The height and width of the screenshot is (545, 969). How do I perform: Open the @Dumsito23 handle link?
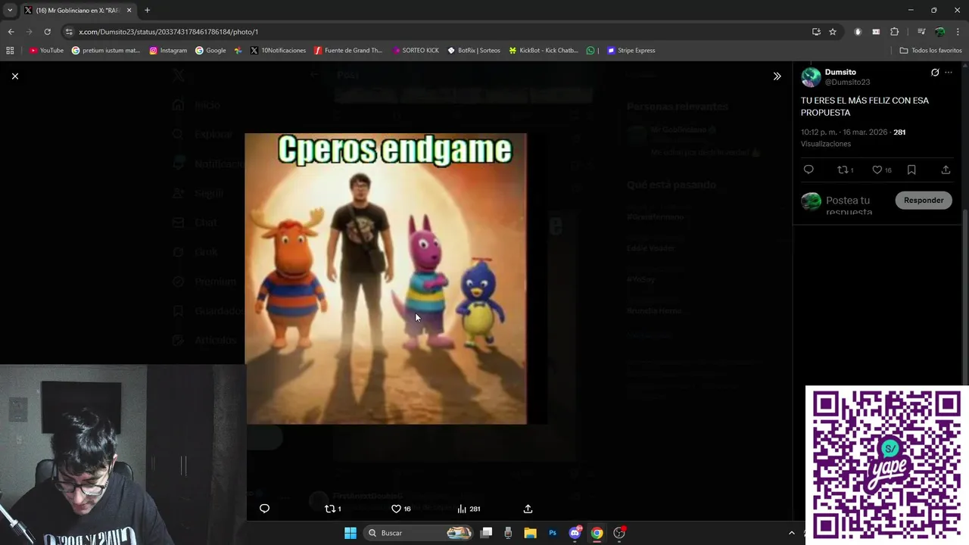(847, 82)
